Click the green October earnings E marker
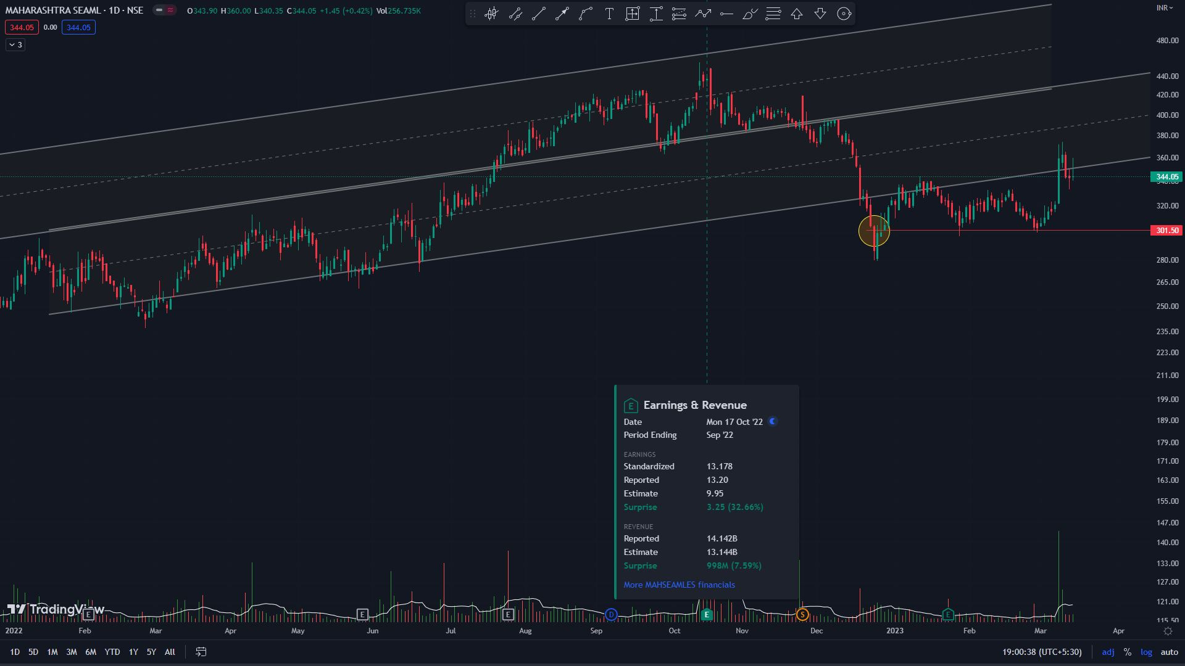1185x666 pixels. click(707, 614)
